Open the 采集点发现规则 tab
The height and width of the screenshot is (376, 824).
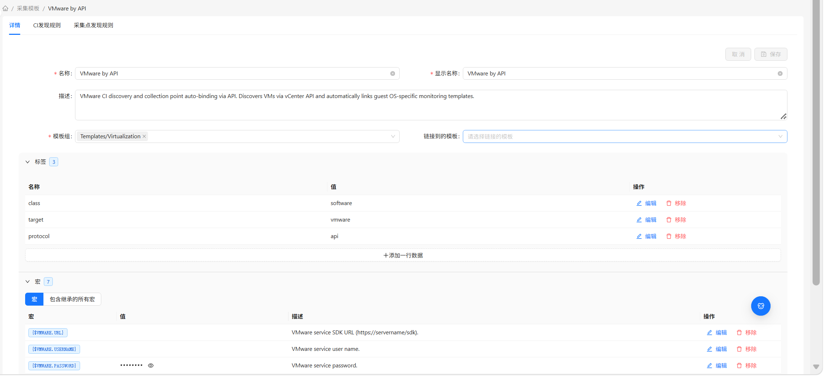point(93,25)
